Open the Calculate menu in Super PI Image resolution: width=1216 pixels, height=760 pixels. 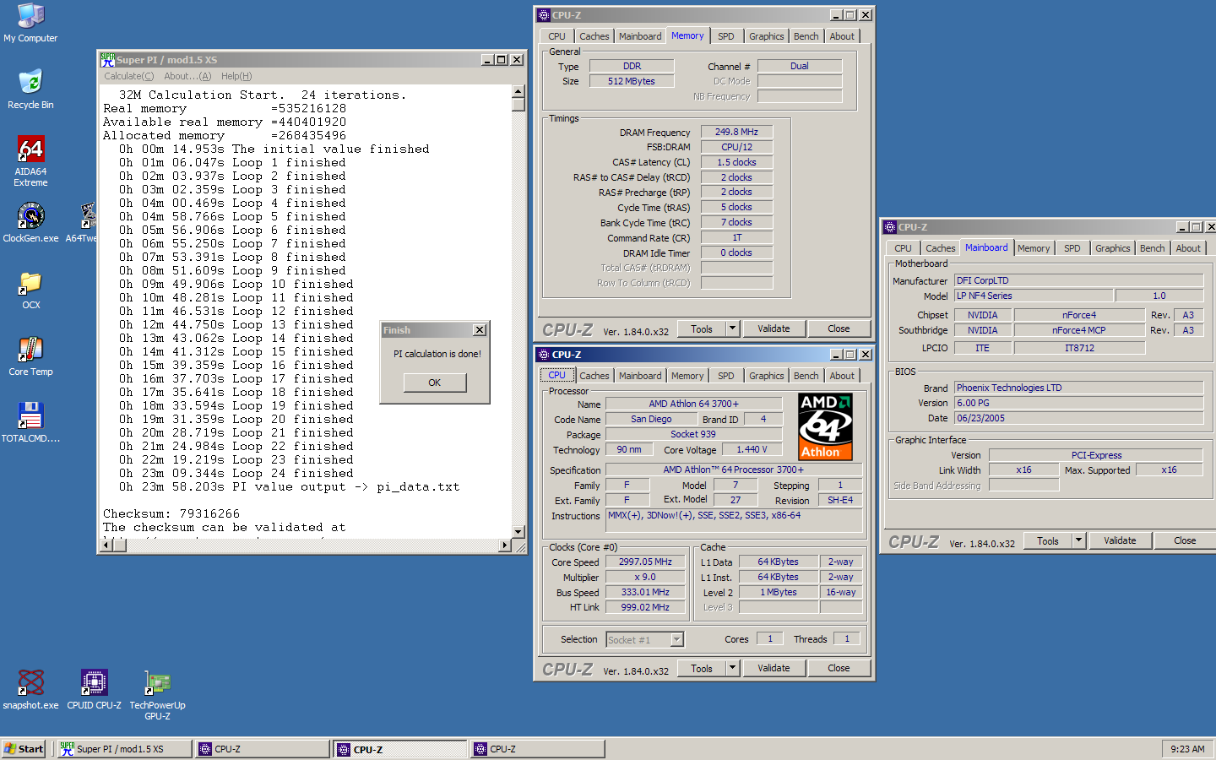pos(129,76)
